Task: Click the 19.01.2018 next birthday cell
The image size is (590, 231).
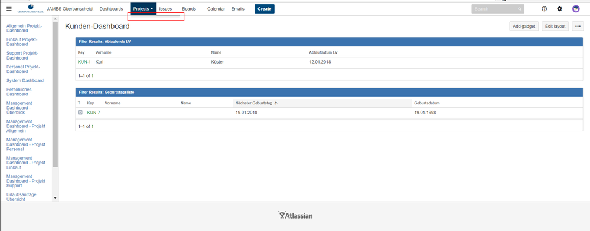Action: pos(246,113)
